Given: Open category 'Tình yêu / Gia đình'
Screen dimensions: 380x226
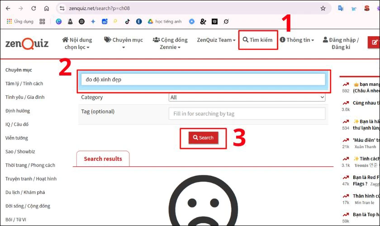Looking at the screenshot, I should 25,97.
